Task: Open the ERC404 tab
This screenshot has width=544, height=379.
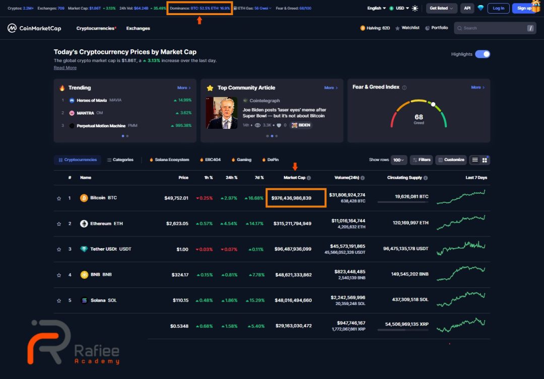Action: (210, 160)
